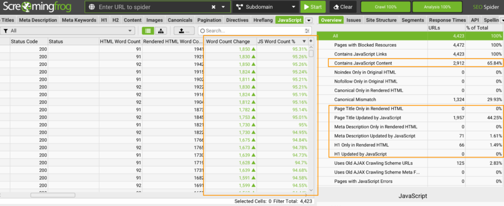Click the funnel filter icon
This screenshot has width=504, height=206.
point(5,31)
